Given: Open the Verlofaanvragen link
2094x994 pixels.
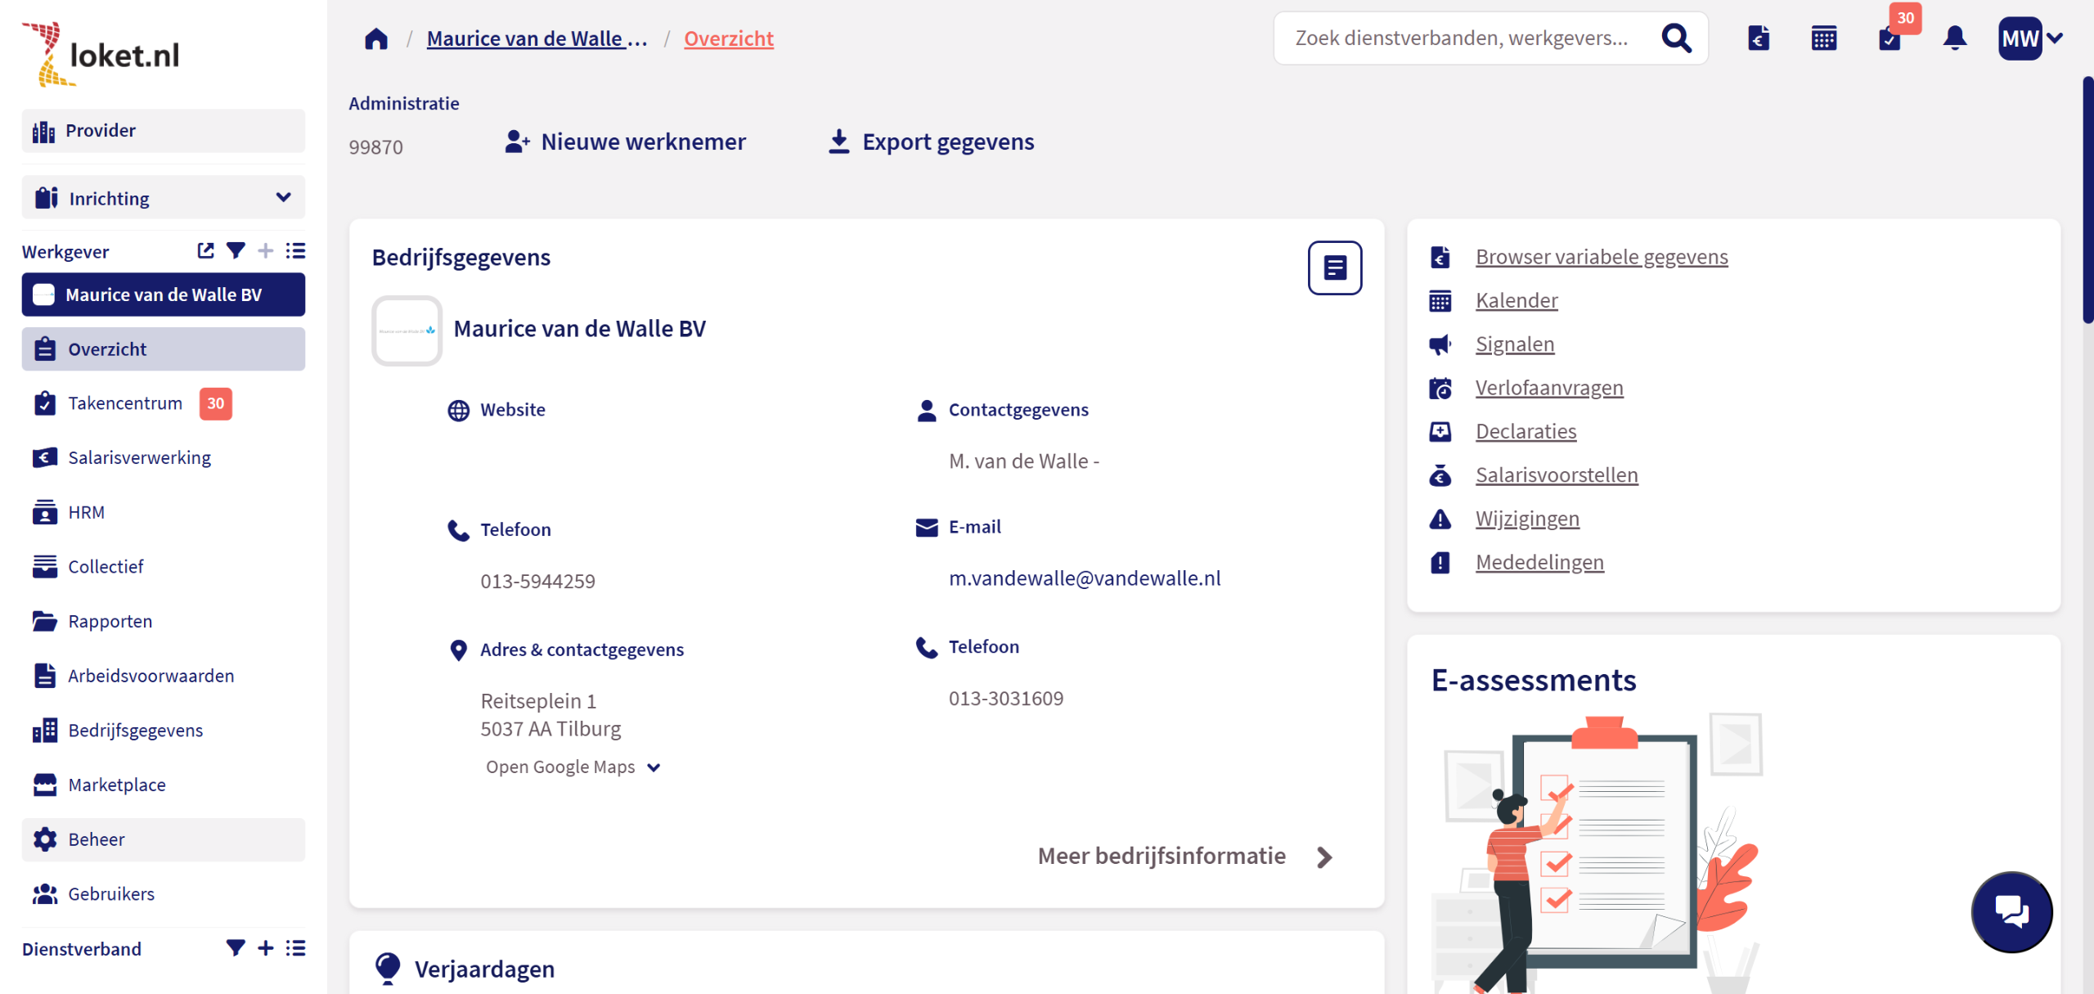Looking at the screenshot, I should click(1548, 388).
